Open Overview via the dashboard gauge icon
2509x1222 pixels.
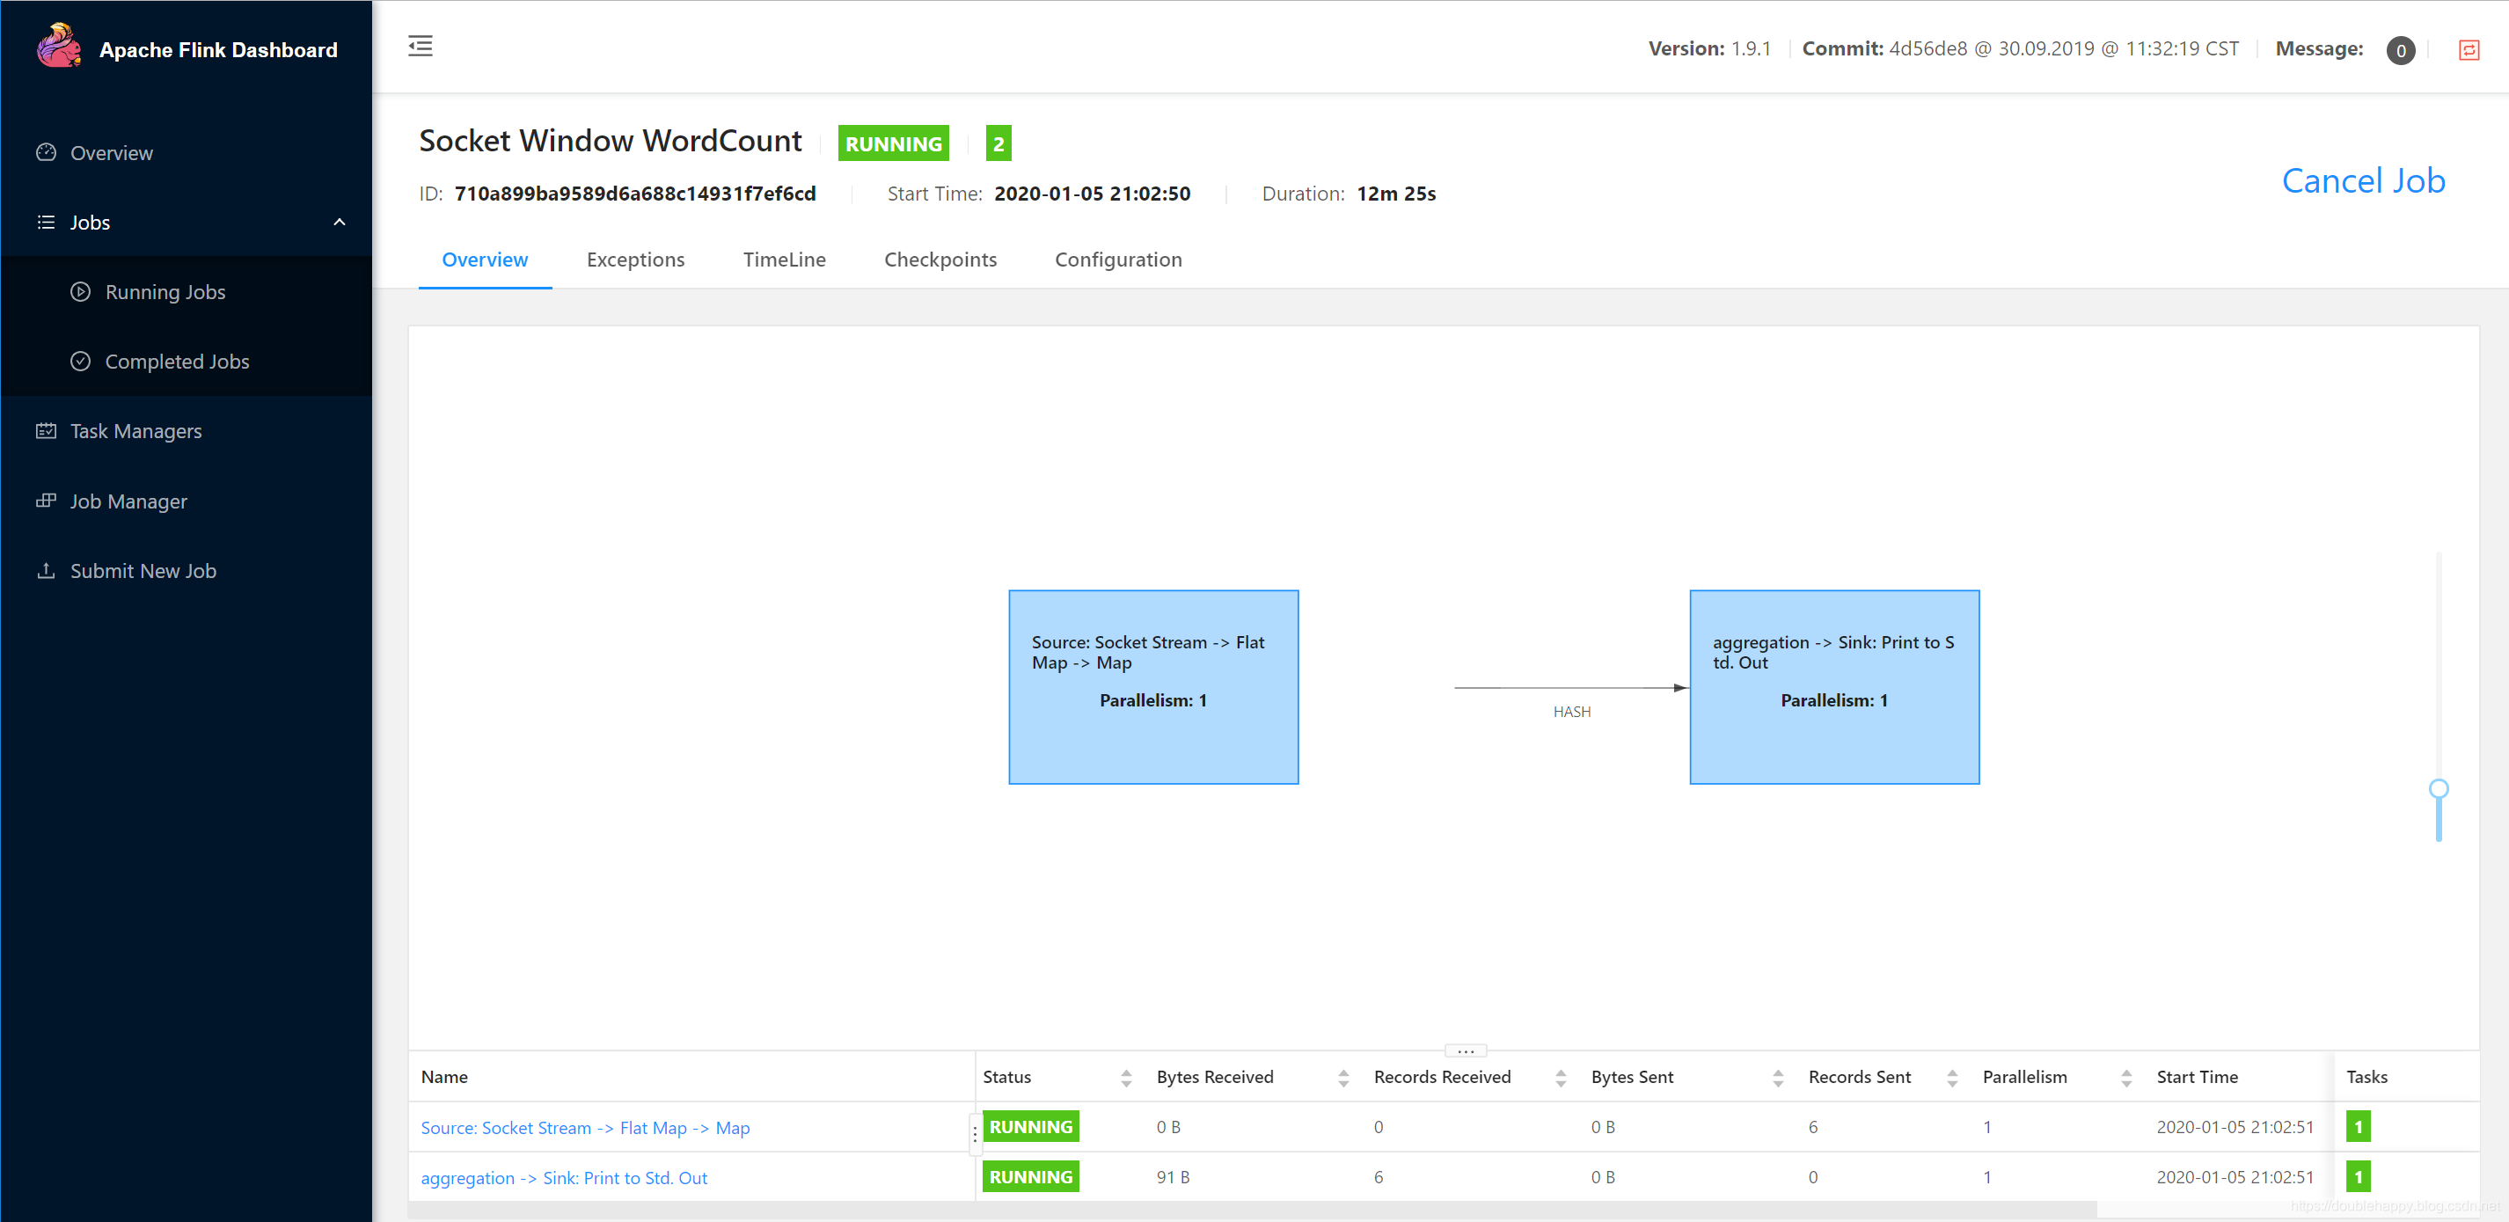pos(46,153)
